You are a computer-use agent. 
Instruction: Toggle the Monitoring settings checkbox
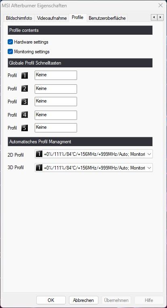[10, 52]
